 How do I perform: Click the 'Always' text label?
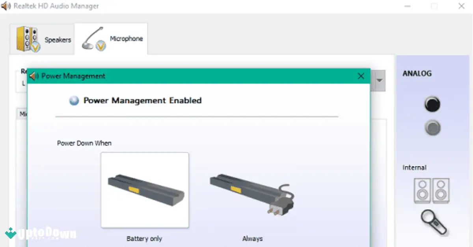pyautogui.click(x=252, y=239)
